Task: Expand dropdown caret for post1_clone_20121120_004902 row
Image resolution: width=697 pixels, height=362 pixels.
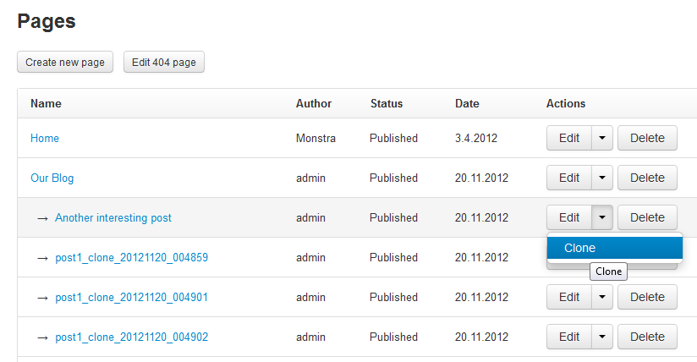Action: click(x=601, y=337)
